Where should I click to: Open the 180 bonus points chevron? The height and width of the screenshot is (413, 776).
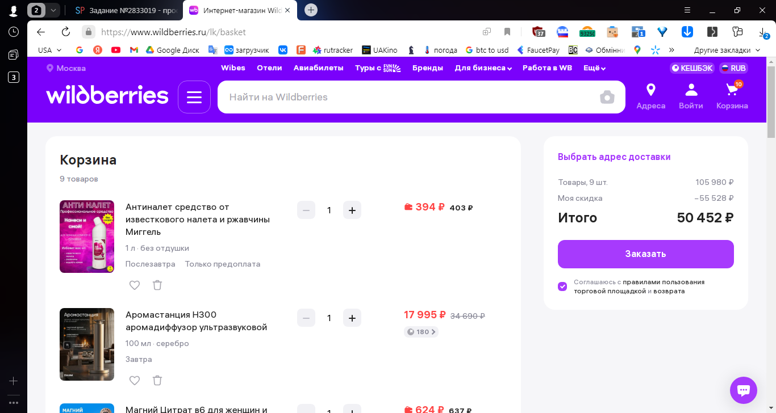click(x=422, y=332)
